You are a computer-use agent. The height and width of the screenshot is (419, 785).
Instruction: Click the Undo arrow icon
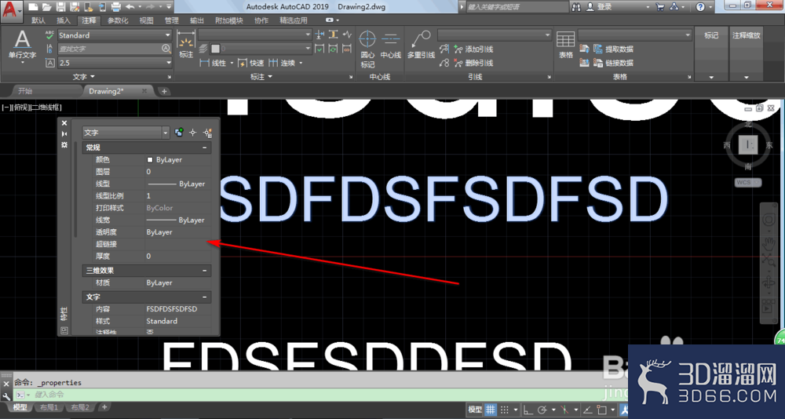coord(130,7)
